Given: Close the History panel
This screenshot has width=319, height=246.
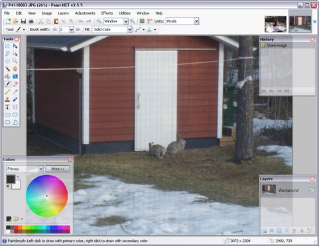Looking at the screenshot, I should (312, 39).
